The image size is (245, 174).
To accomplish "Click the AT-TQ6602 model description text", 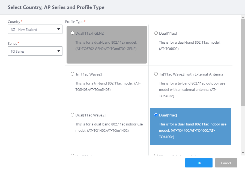I will click(189, 46).
